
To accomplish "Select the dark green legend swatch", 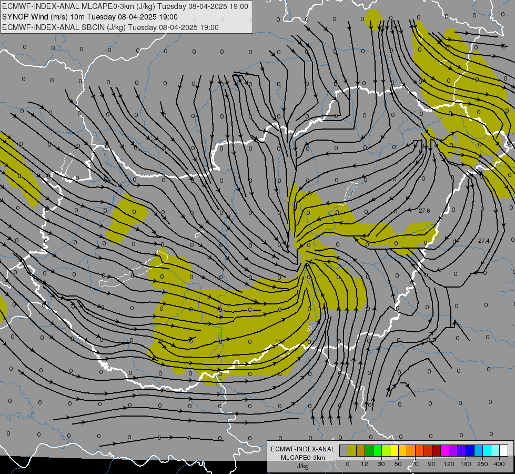I will (369, 450).
